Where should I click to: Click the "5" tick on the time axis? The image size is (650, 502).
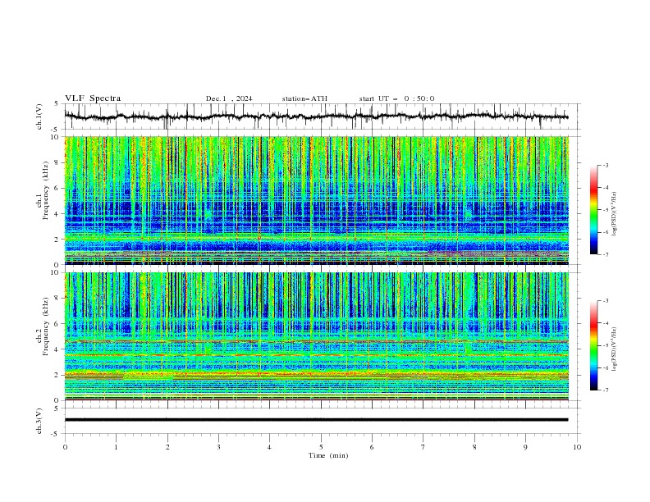[x=321, y=447]
